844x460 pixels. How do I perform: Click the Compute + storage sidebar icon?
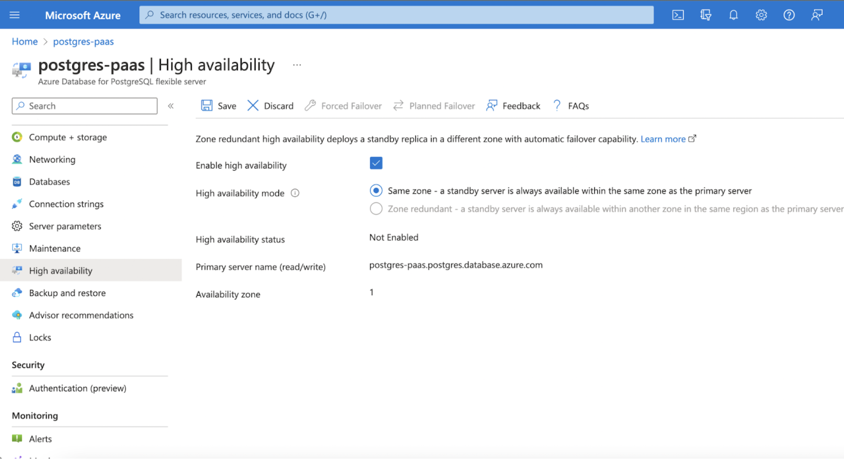point(17,137)
